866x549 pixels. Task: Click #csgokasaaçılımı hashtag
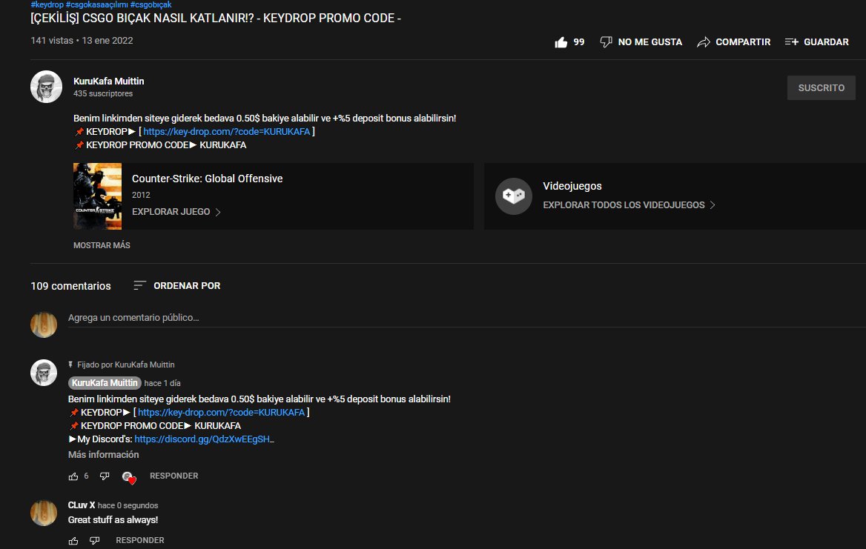[96, 4]
